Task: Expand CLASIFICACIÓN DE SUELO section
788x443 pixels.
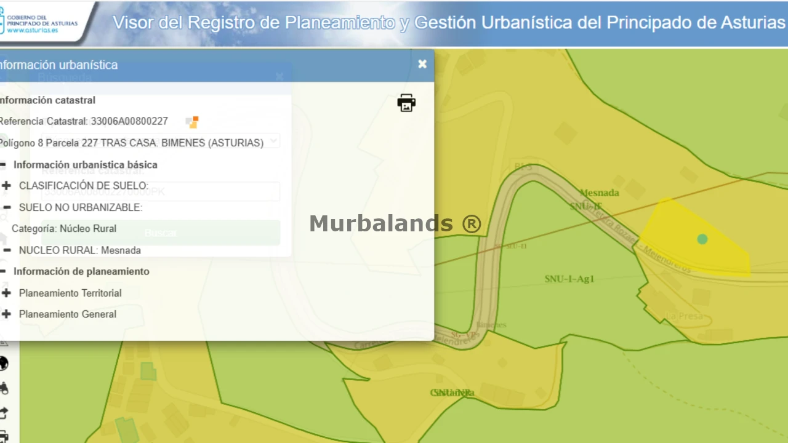Action: (7, 186)
